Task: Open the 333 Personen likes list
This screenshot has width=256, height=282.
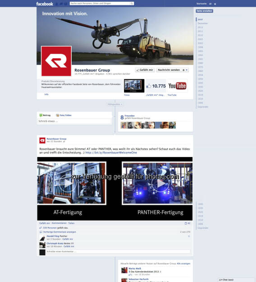Action: click(50, 228)
